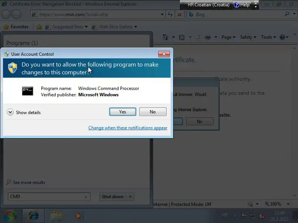Click the Bing search box
The width and height of the screenshot is (298, 223).
[x=236, y=14]
